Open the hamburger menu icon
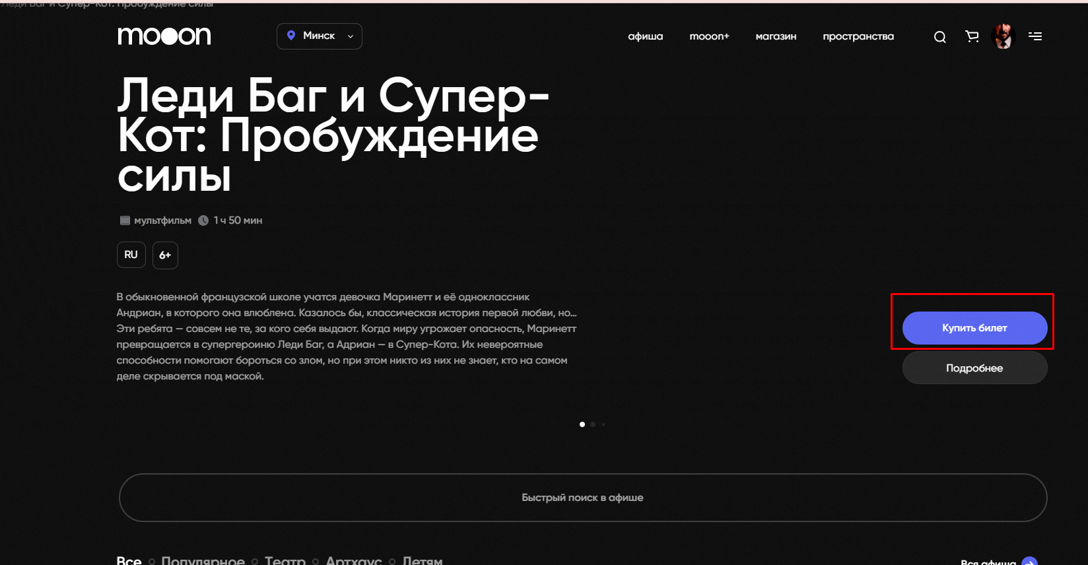The image size is (1088, 565). click(1035, 36)
